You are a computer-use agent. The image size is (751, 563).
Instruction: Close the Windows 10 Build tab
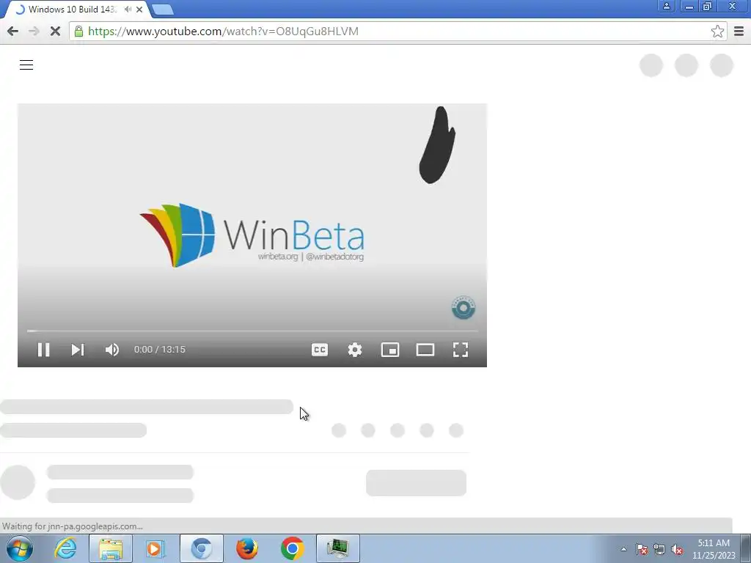coord(139,9)
